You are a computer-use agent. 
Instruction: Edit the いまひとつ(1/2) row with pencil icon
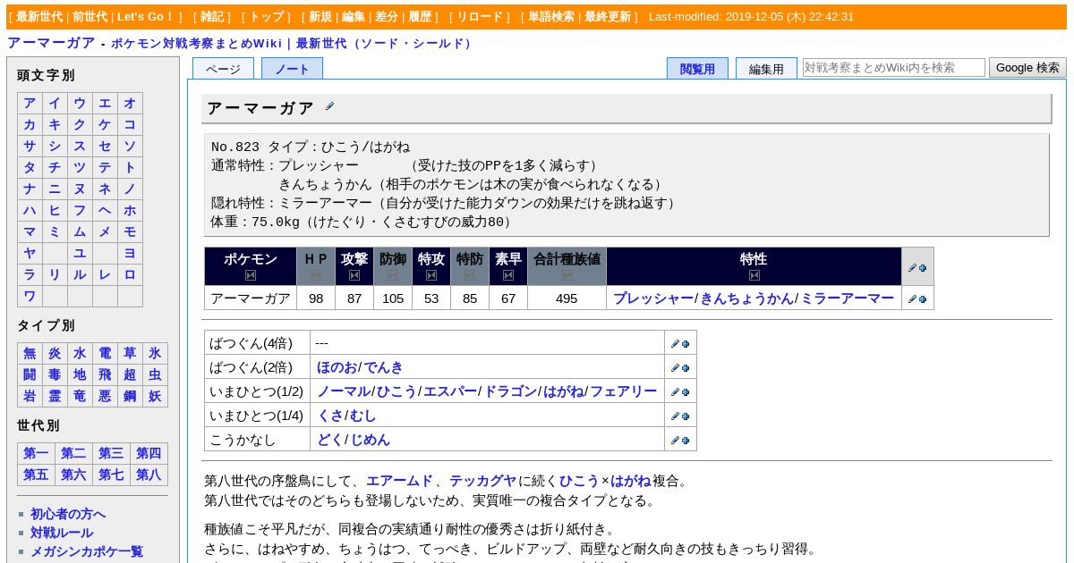pyautogui.click(x=675, y=391)
